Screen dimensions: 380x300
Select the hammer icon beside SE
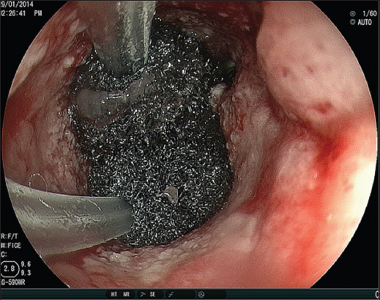coord(142,294)
